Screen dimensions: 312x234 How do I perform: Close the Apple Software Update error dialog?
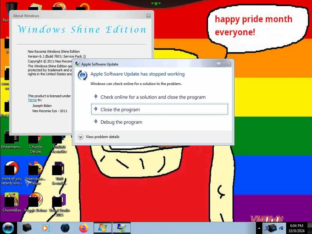(x=229, y=64)
